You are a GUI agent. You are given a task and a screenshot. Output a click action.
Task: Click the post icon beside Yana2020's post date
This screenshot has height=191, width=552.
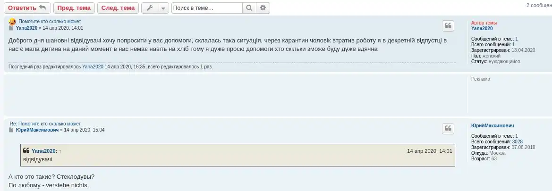11,28
